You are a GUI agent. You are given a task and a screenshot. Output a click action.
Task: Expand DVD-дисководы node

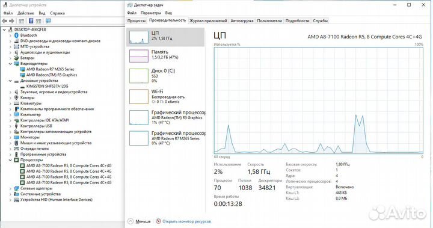click(10, 41)
